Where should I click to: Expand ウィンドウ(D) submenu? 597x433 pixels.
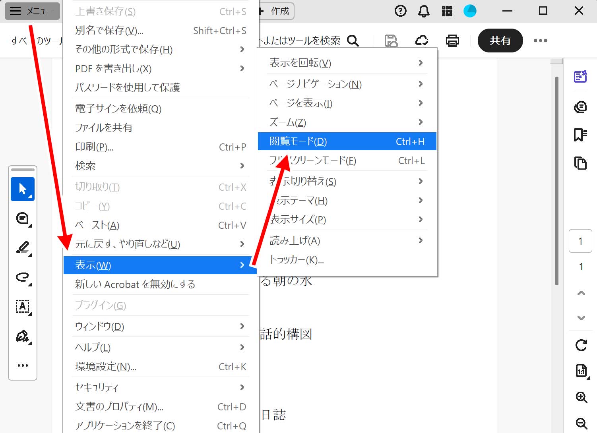161,326
